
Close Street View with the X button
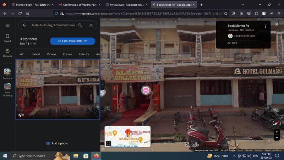(277, 24)
